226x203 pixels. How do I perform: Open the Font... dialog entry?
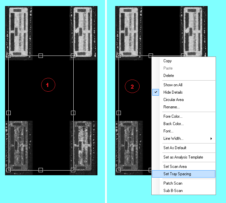168,131
